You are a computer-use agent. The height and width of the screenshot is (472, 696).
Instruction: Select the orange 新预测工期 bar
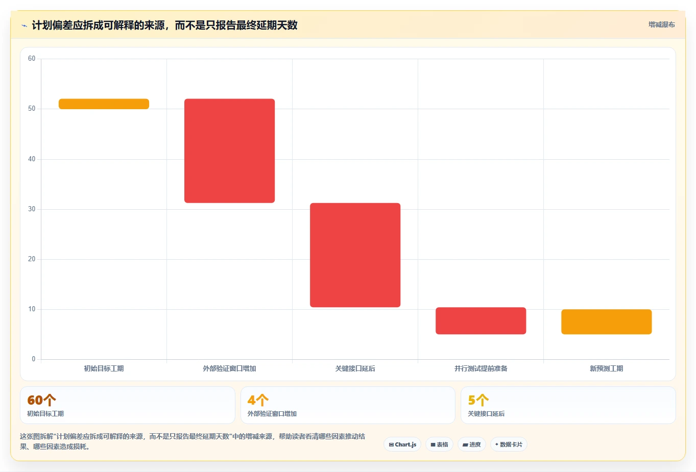pyautogui.click(x=606, y=322)
